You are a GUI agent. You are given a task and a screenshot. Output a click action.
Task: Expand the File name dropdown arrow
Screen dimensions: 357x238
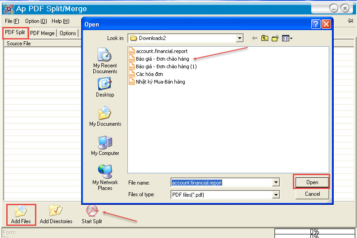pyautogui.click(x=276, y=182)
